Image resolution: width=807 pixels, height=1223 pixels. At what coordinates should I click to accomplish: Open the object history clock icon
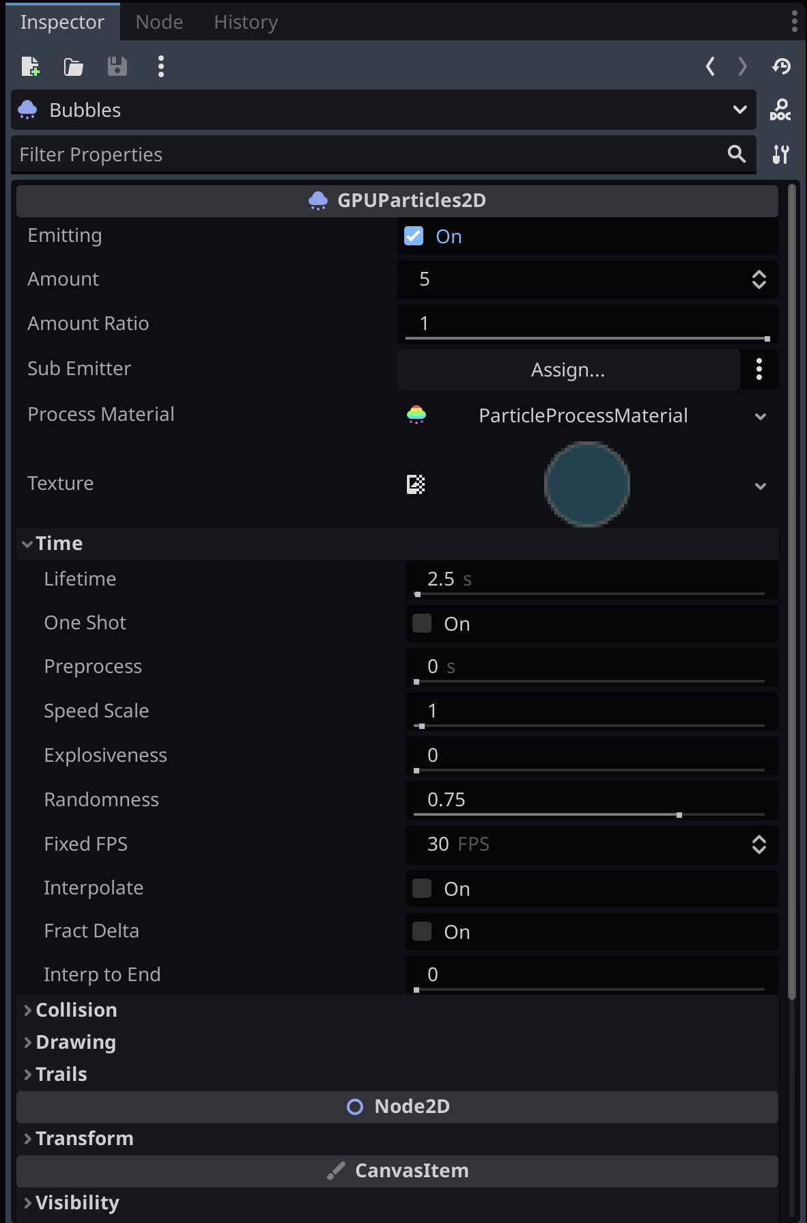[781, 66]
